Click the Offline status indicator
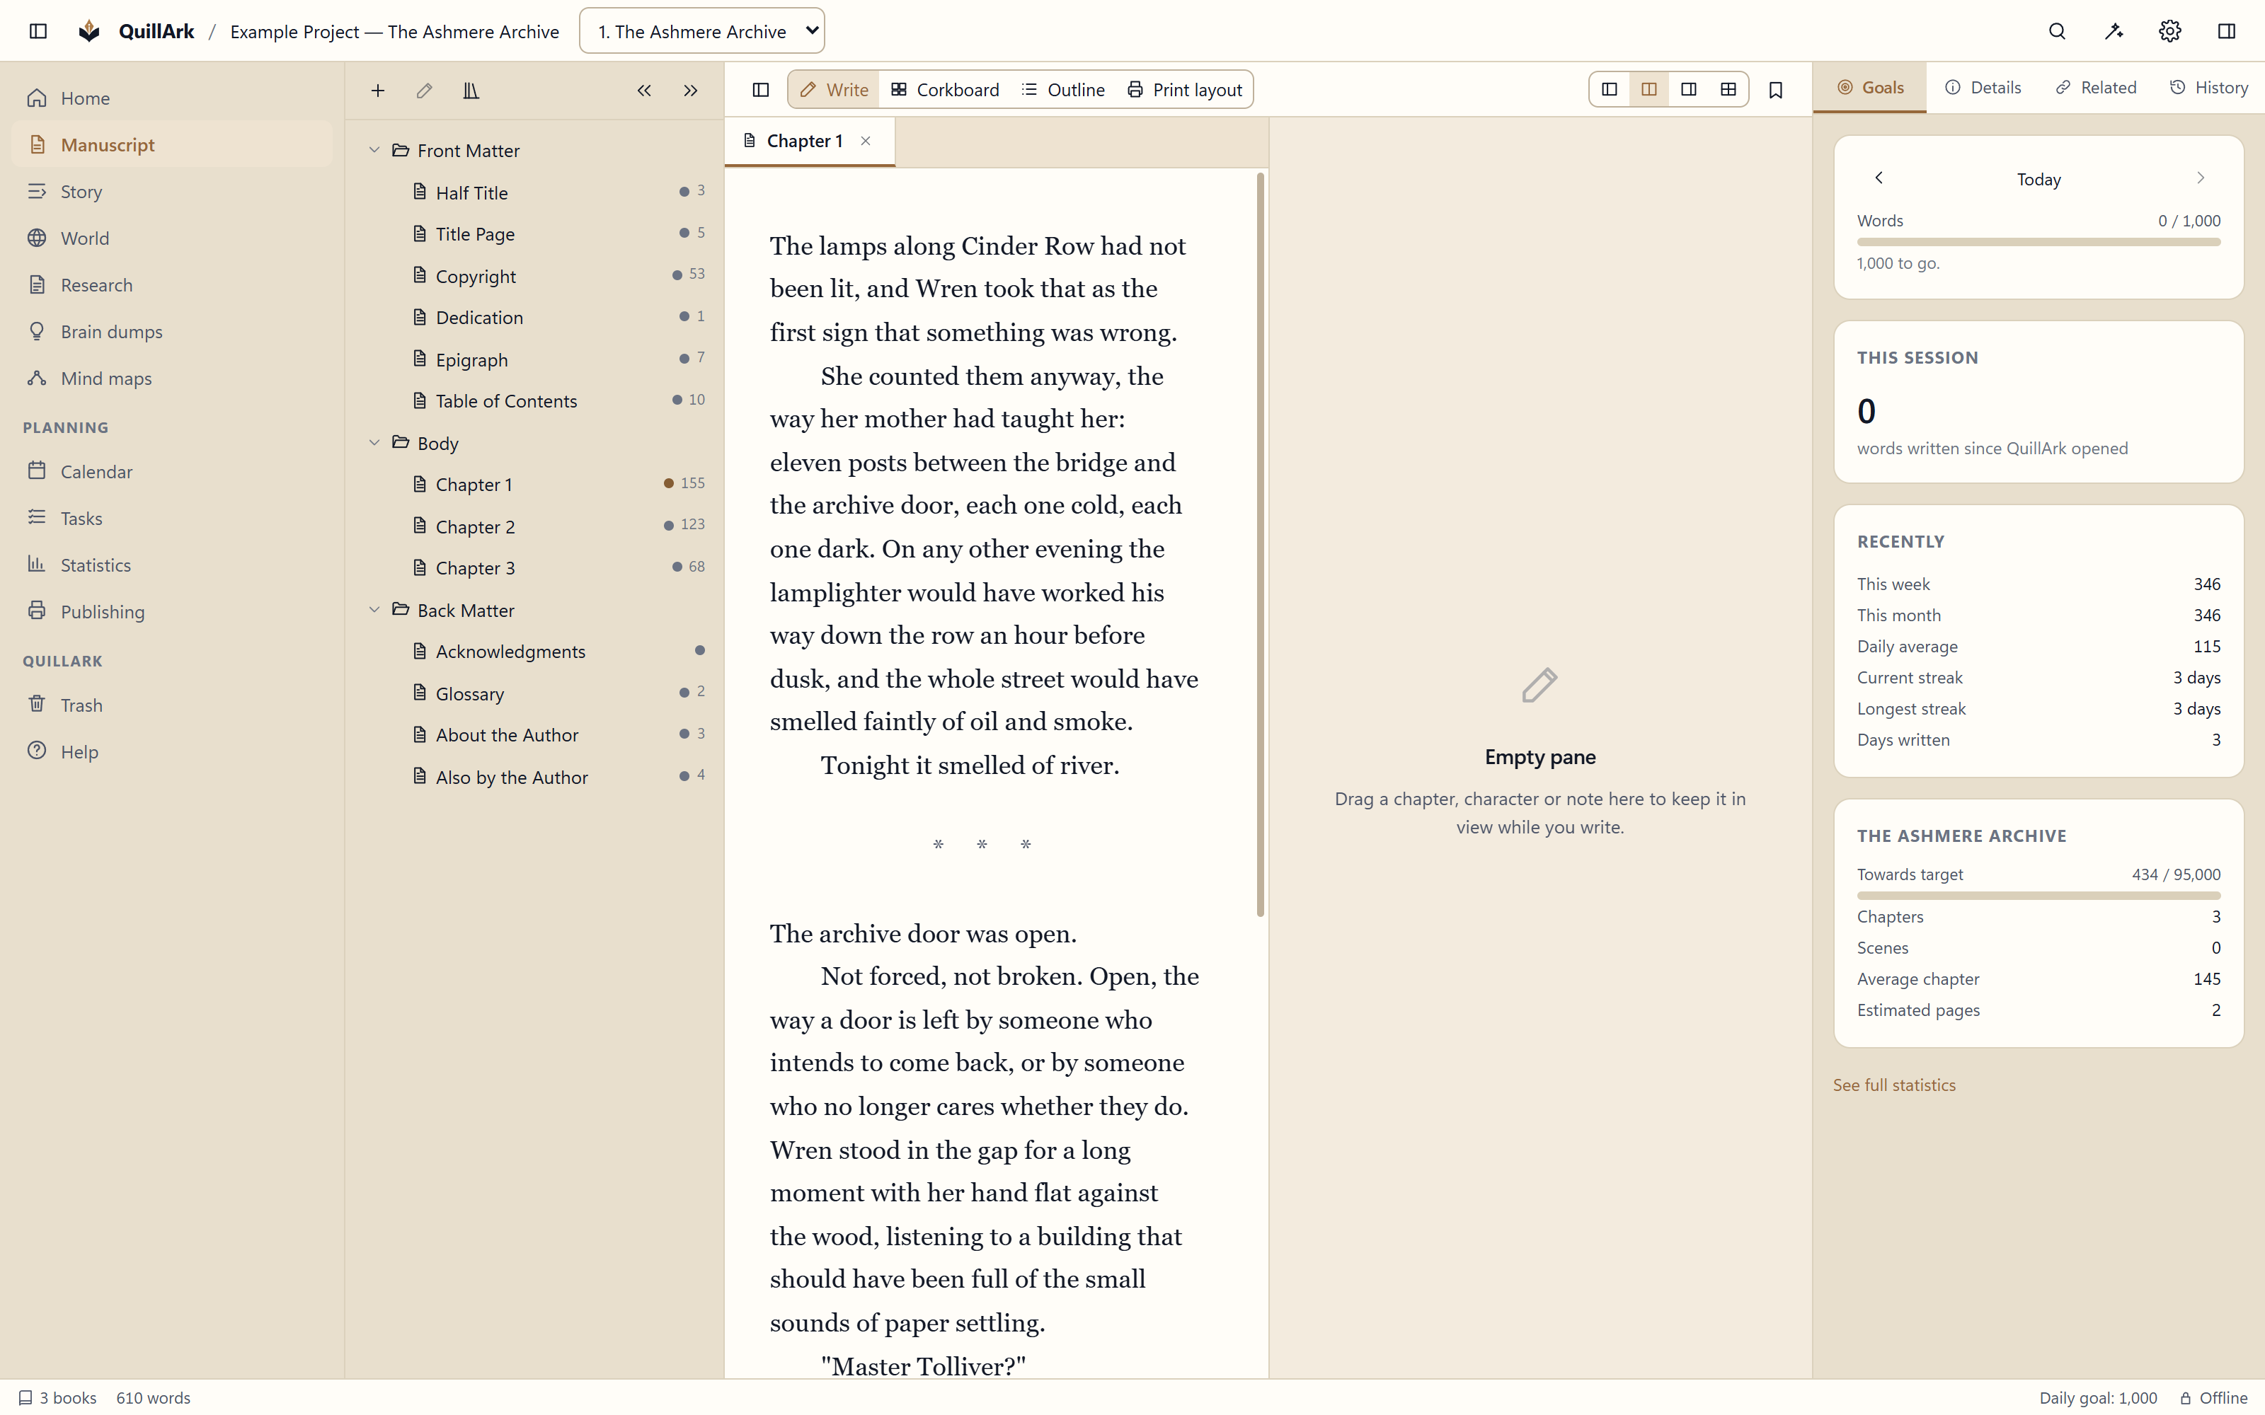The image size is (2265, 1415). click(2213, 1397)
